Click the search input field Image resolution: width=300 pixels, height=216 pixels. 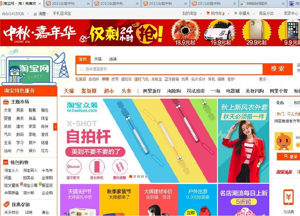pyautogui.click(x=169, y=69)
